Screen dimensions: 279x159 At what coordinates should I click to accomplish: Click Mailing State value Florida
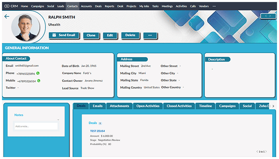144,80
